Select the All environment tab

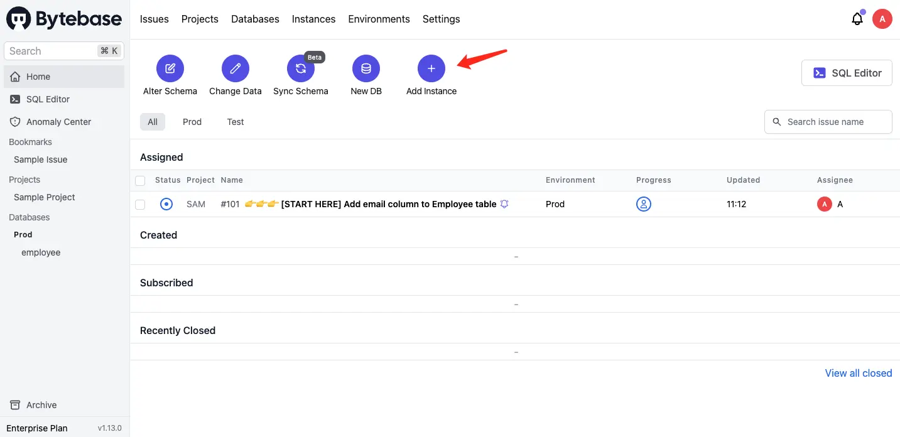pyautogui.click(x=153, y=122)
